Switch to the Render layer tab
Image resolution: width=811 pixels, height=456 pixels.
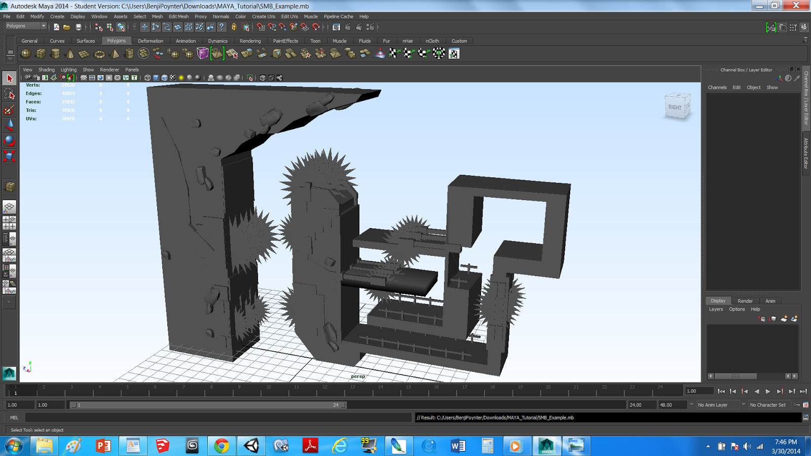pos(745,301)
